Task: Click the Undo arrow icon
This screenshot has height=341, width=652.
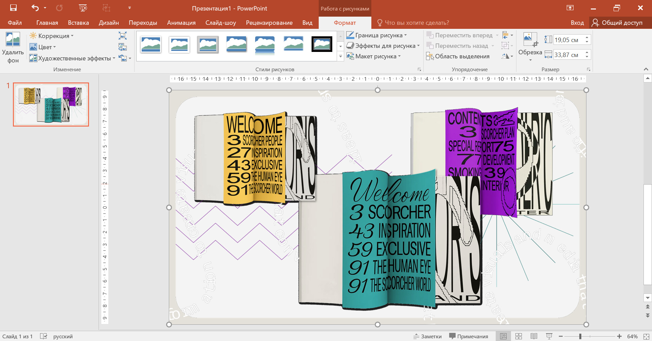Action: click(35, 8)
